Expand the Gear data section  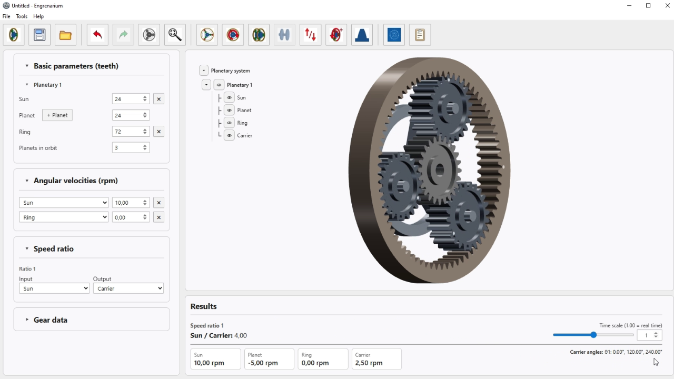[27, 320]
